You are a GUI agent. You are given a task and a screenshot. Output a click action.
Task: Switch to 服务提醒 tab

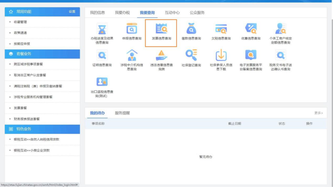[122, 113]
